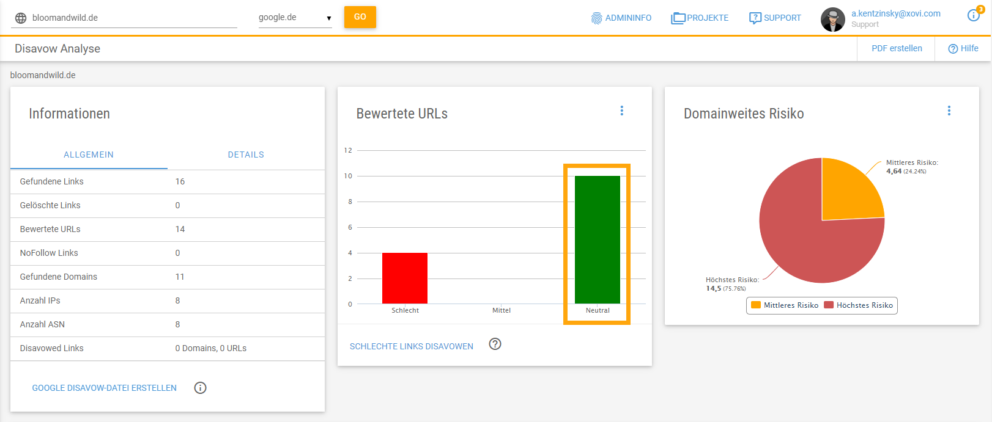
Task: Click PDF erstellen
Action: pos(897,48)
